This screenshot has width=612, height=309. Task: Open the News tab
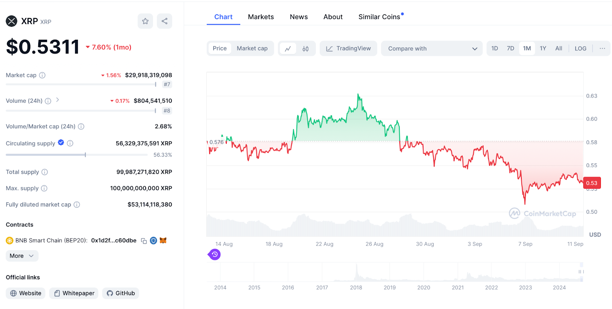pos(299,17)
